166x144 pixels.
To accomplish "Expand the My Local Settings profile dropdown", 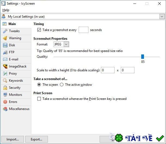I will tap(162, 17).
